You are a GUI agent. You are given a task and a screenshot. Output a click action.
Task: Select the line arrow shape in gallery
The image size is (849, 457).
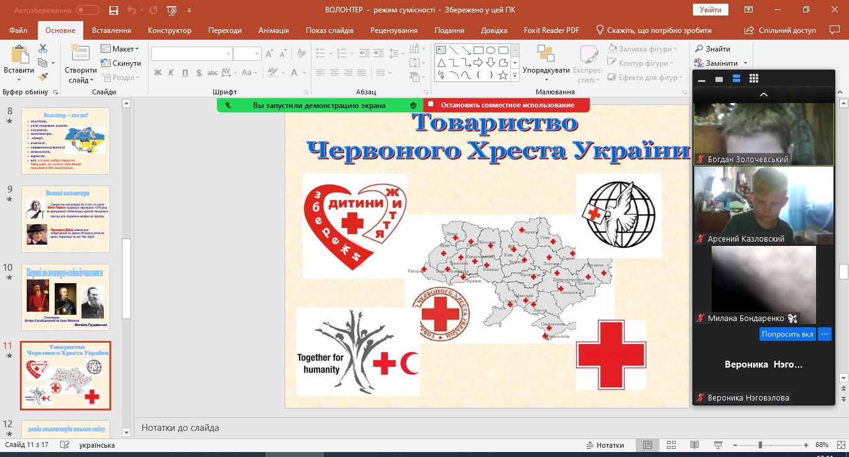[x=466, y=50]
